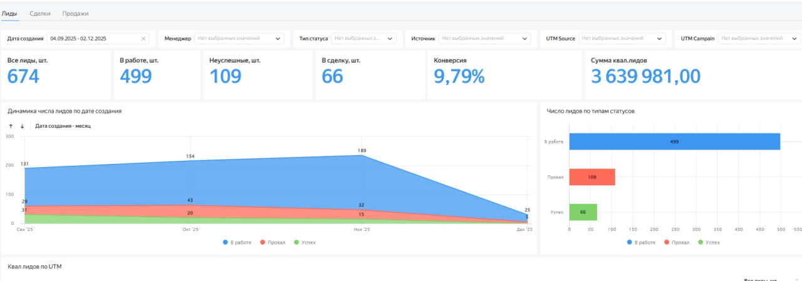The height and width of the screenshot is (281, 802).
Task: Click the descending sort arrow in chart header
Action: (x=22, y=126)
